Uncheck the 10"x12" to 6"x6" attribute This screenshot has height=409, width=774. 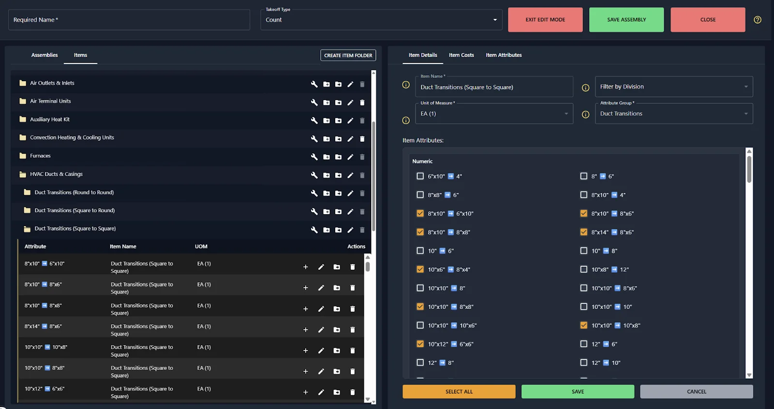point(420,344)
